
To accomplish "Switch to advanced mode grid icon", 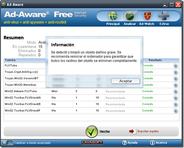I will point(4,143).
